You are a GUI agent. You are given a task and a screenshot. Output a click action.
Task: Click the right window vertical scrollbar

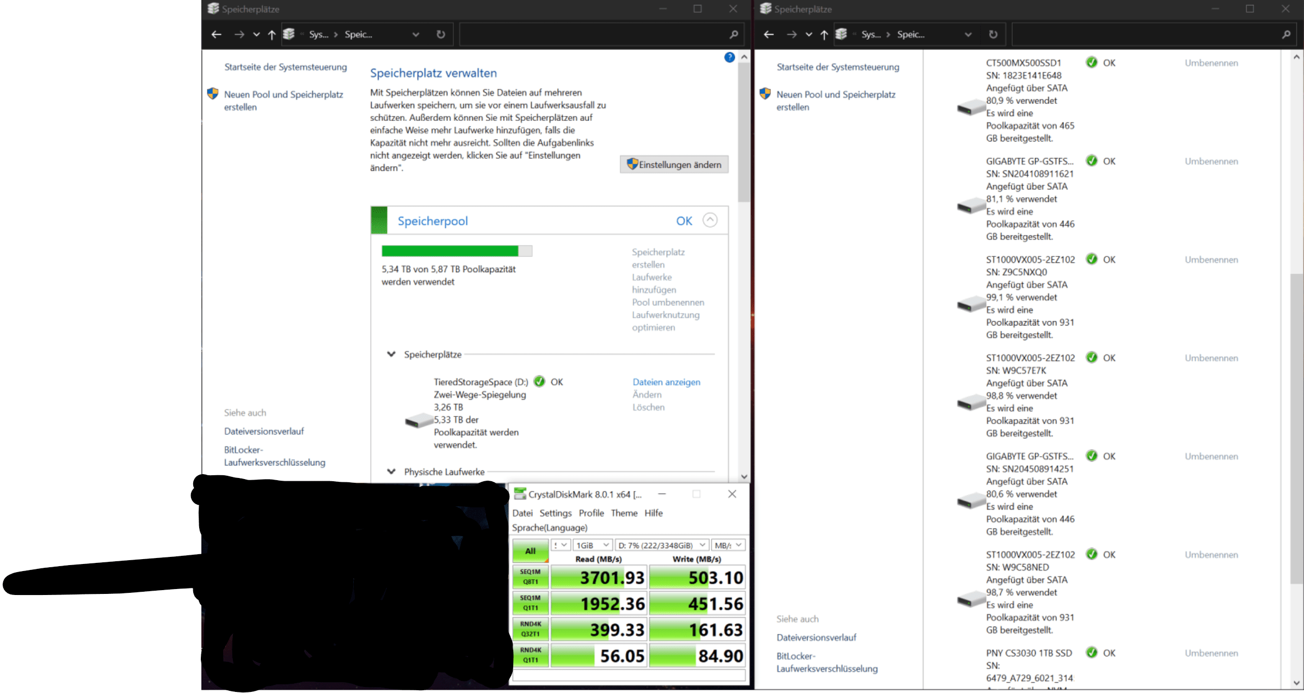pos(1296,425)
